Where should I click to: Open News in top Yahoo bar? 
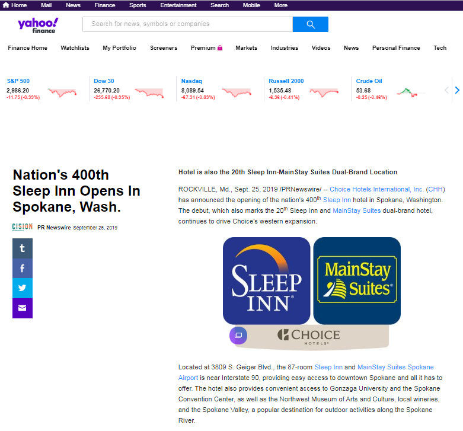click(73, 5)
